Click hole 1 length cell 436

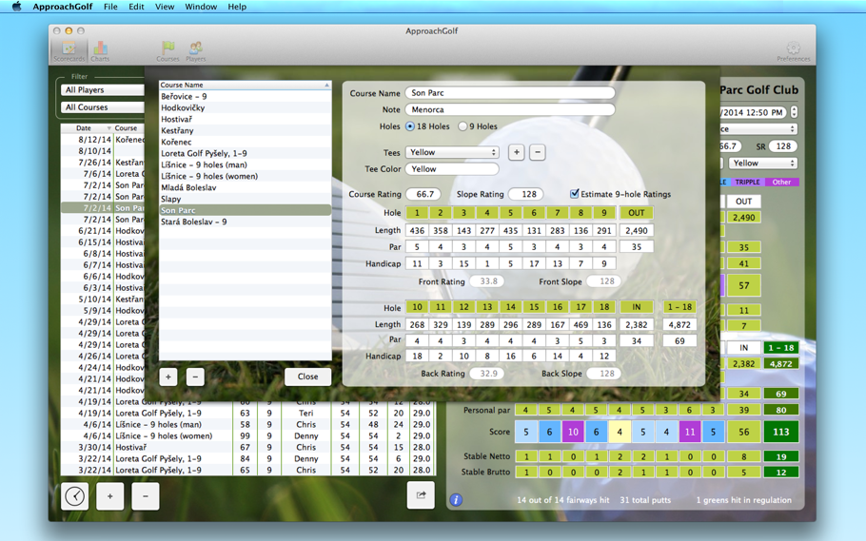(x=417, y=231)
